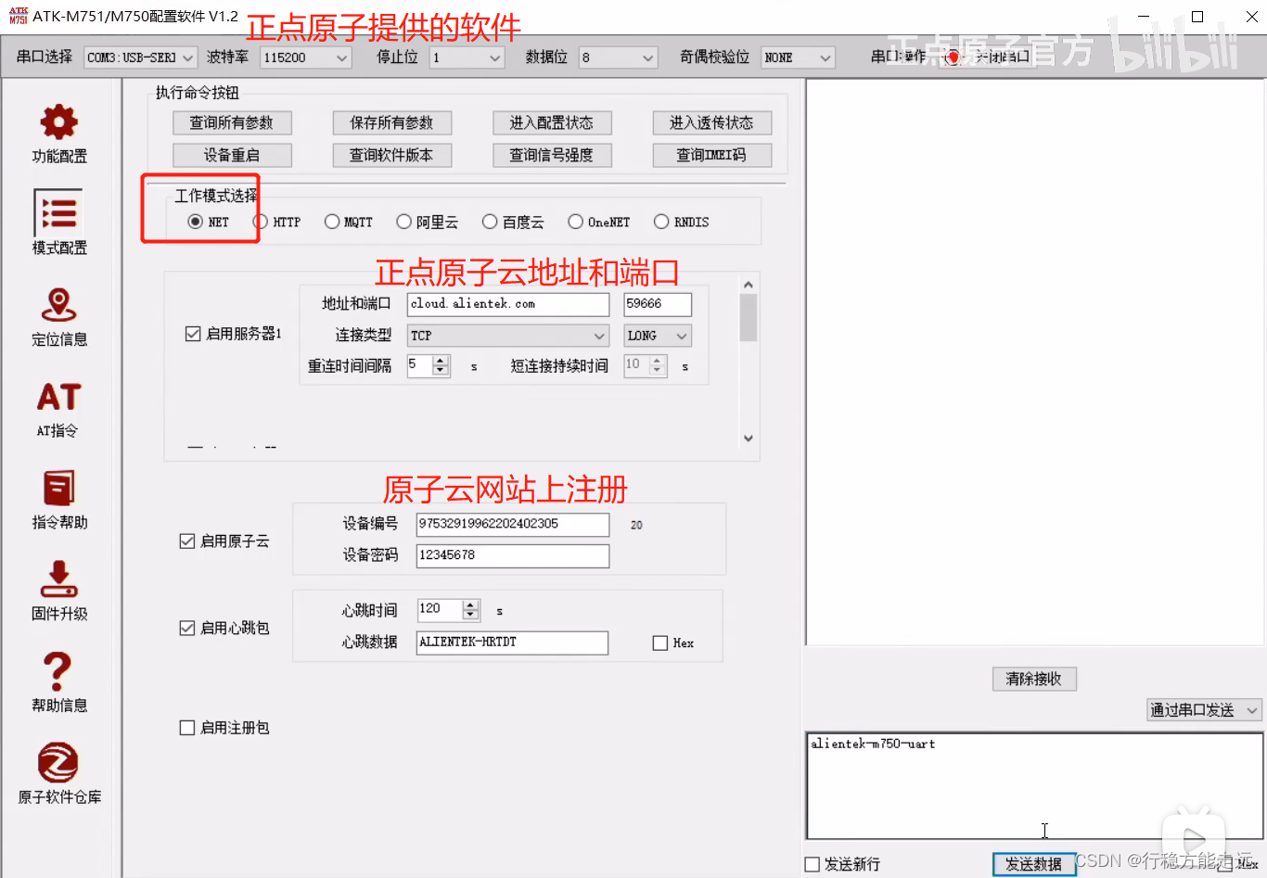The height and width of the screenshot is (878, 1267).
Task: Select the MQTT working mode
Action: [332, 222]
